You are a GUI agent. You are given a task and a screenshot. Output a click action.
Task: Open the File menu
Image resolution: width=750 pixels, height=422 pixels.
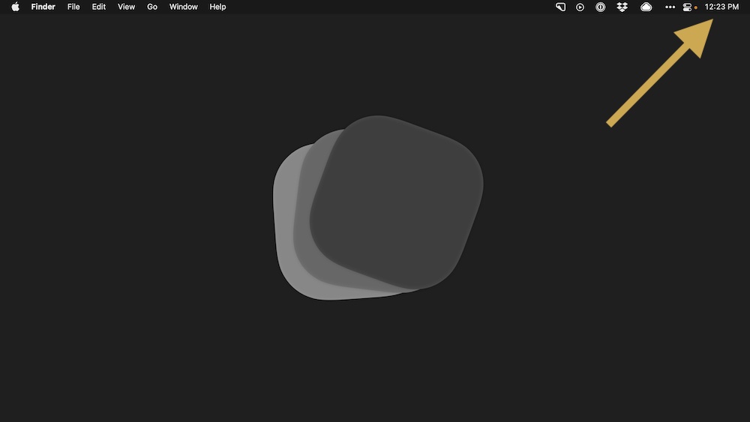[x=73, y=7]
